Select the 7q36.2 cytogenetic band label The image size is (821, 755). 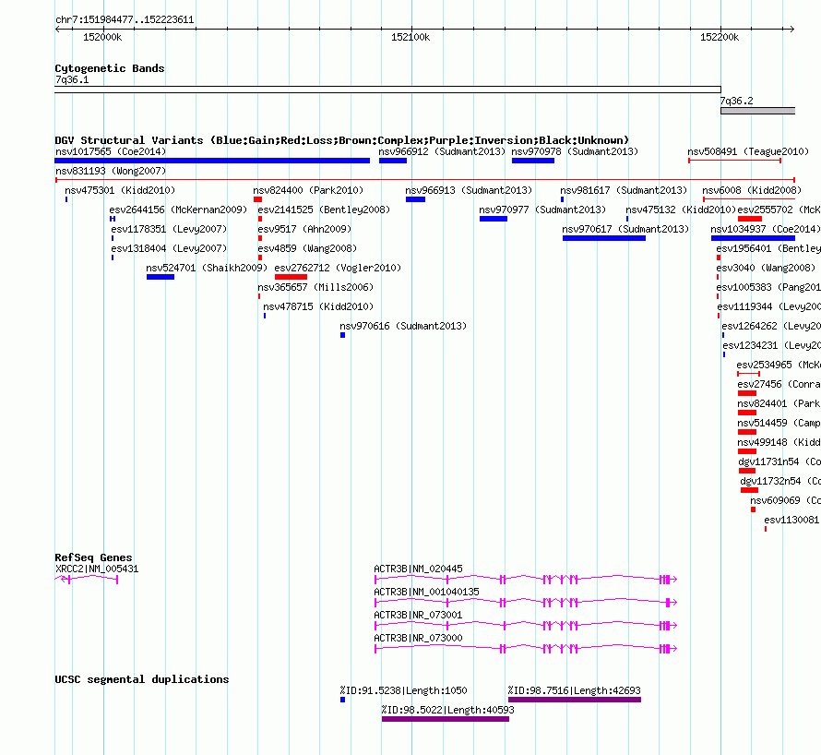(737, 101)
